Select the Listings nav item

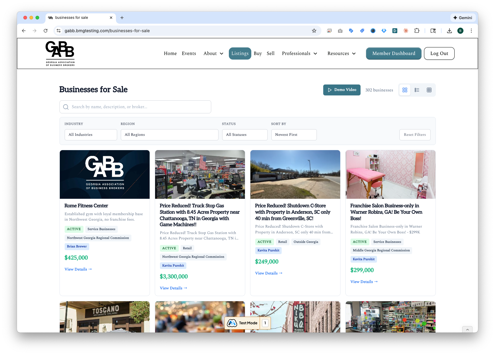(x=240, y=53)
